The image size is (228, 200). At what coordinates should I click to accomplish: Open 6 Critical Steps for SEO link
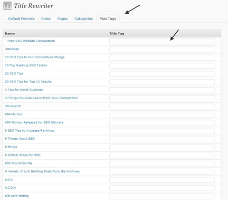coord(23,155)
